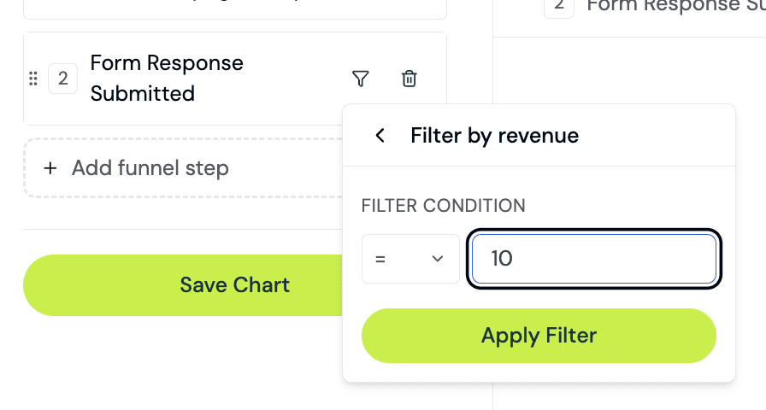The width and height of the screenshot is (766, 410).
Task: Apply the revenue filter
Action: coord(539,336)
